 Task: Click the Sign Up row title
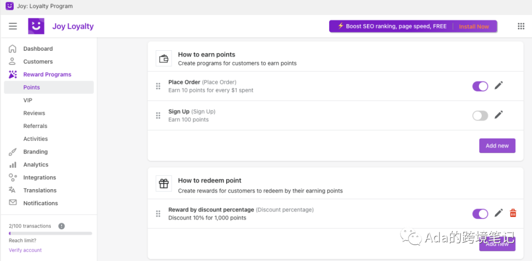[179, 112]
